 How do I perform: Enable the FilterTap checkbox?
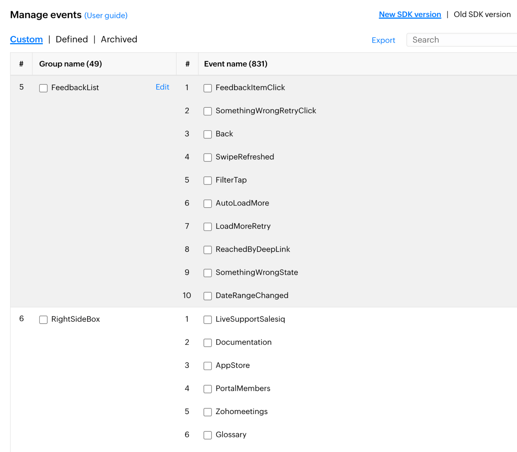click(208, 180)
